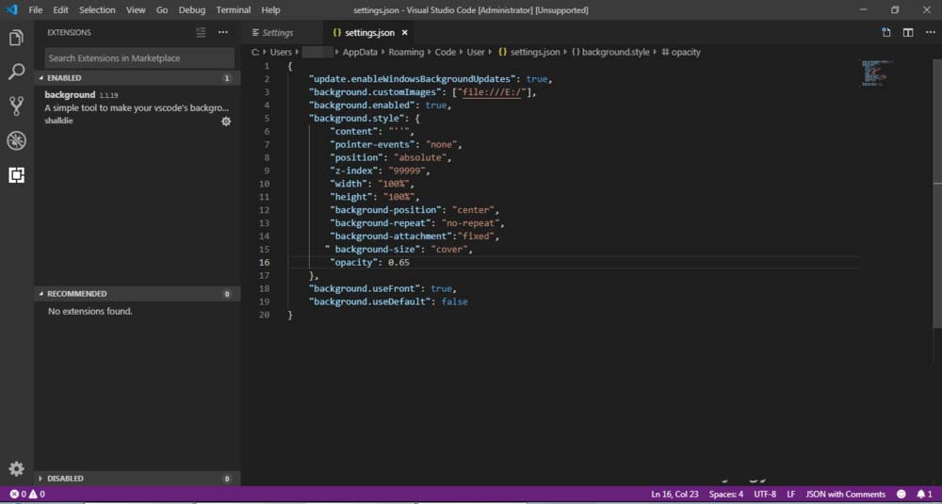The height and width of the screenshot is (504, 942).
Task: Open the Source Control view icon
Action: (16, 106)
